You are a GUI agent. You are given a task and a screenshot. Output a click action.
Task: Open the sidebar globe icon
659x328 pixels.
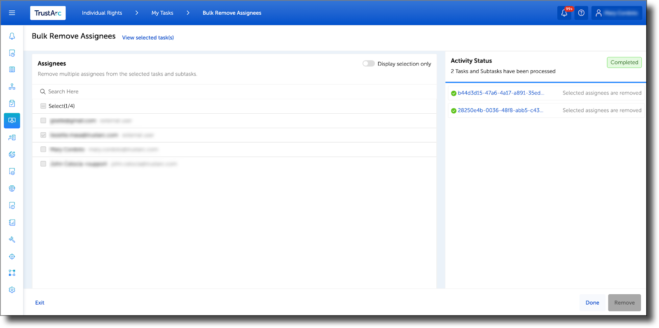[x=12, y=188]
